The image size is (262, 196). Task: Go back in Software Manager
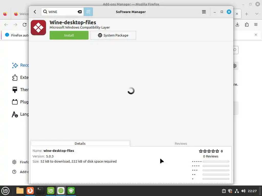pos(35,12)
